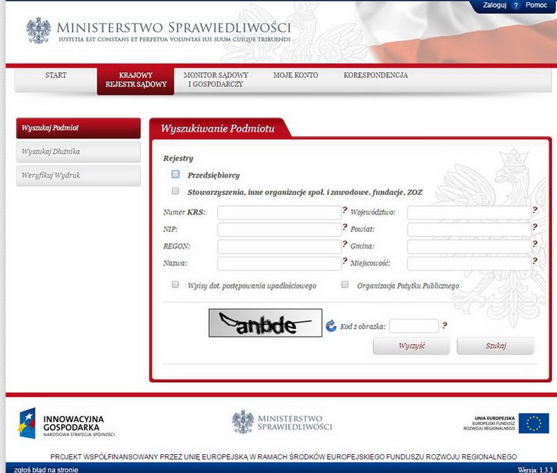
Task: Open help question mark next to Nazwa field
Action: (x=344, y=261)
